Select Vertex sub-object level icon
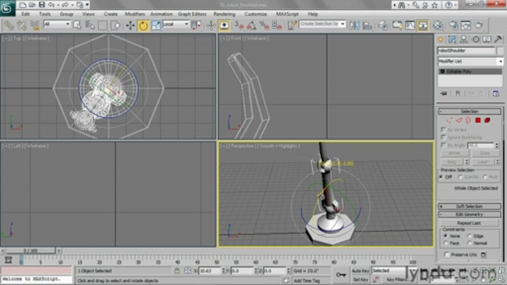The image size is (507, 285). click(449, 120)
